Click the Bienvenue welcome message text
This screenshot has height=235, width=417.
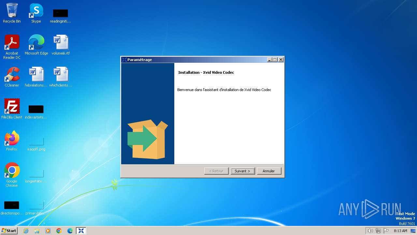click(224, 90)
